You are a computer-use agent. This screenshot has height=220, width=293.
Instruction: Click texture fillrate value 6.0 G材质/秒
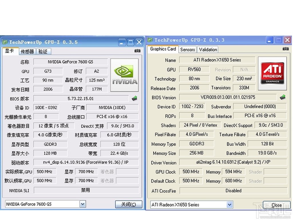(x=119, y=135)
